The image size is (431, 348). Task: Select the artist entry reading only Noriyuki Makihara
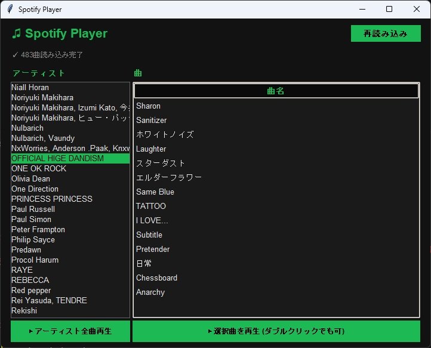[70, 97]
